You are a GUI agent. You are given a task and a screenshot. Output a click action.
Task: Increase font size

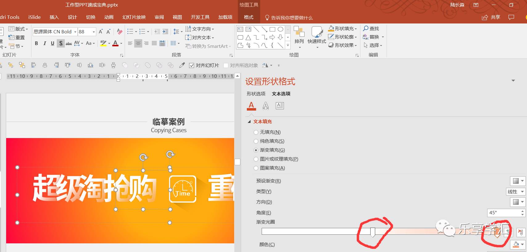pos(101,31)
